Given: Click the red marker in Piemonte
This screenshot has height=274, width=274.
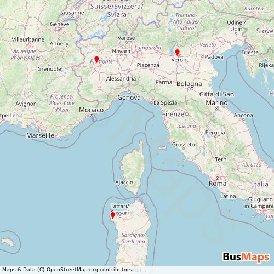Looking at the screenshot, I should pos(96,60).
